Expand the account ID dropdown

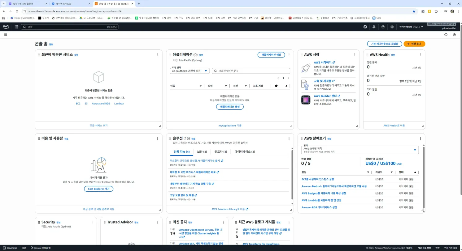(x=442, y=24)
